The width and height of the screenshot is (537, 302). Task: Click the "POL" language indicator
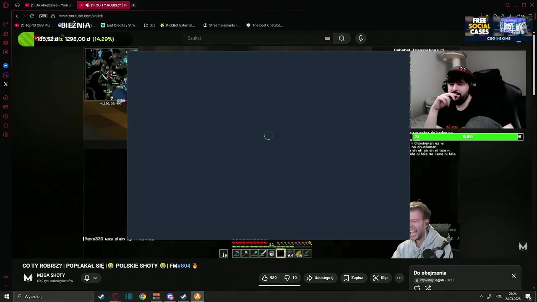point(498,297)
